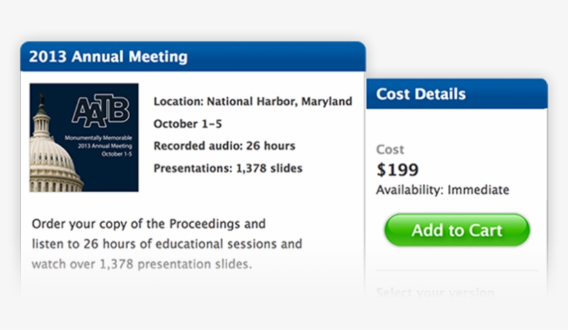Image resolution: width=568 pixels, height=330 pixels.
Task: Click the Presentations: 1,378 slides line
Action: click(x=228, y=168)
